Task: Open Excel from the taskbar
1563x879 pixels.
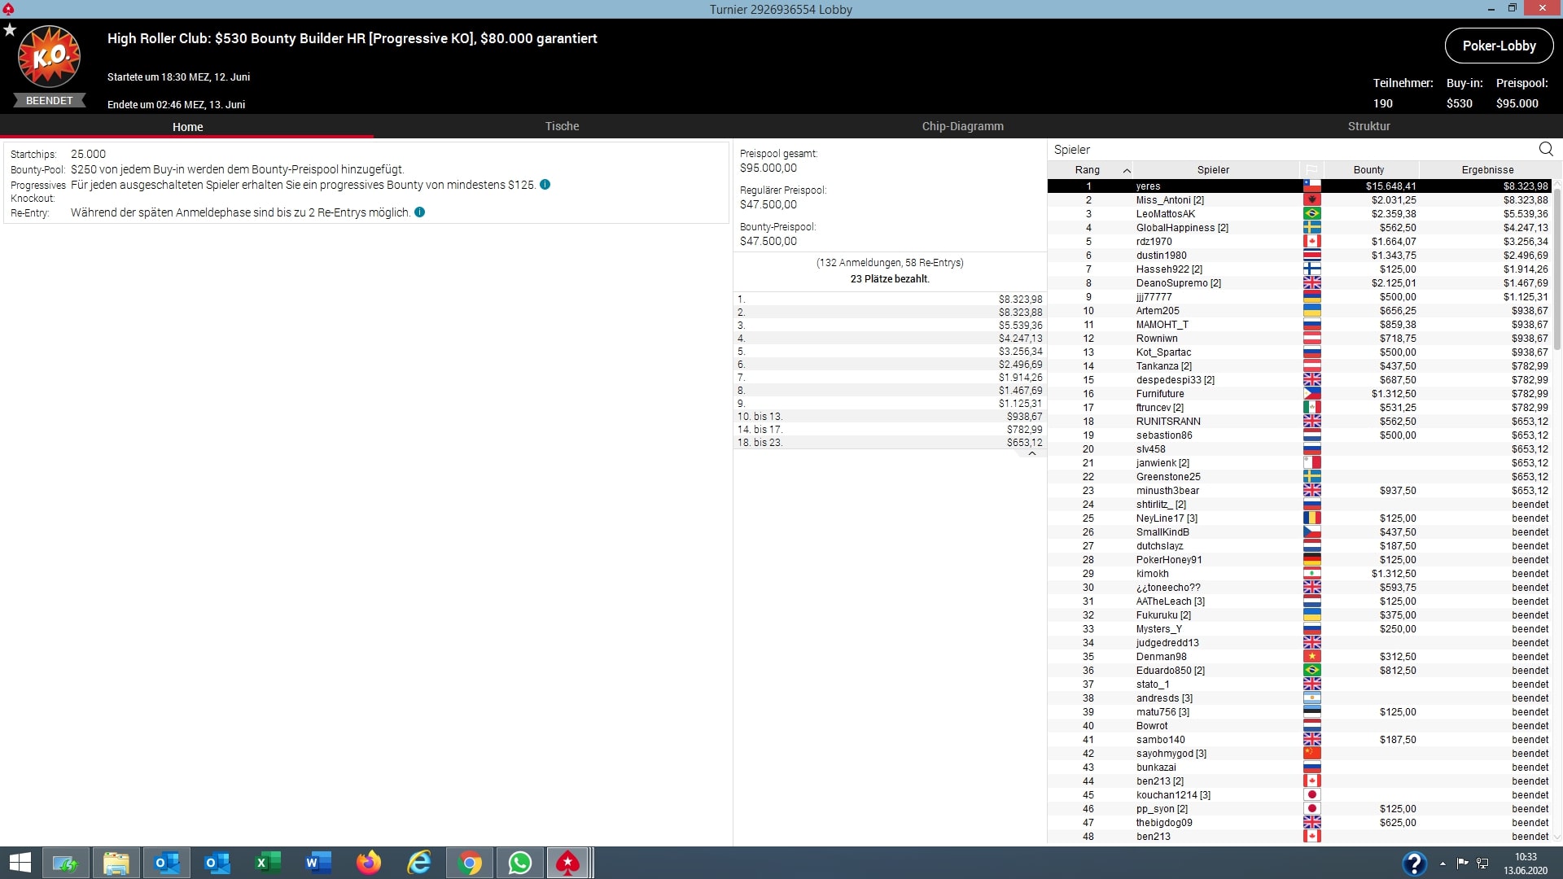Action: 268,863
